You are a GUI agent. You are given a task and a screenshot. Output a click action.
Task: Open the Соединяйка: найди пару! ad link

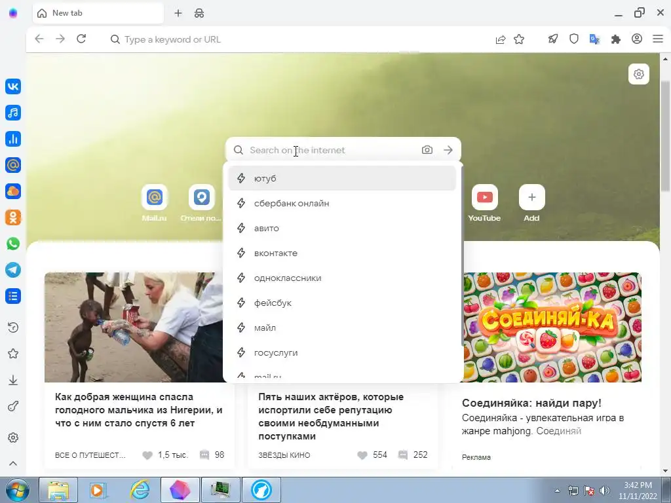531,403
